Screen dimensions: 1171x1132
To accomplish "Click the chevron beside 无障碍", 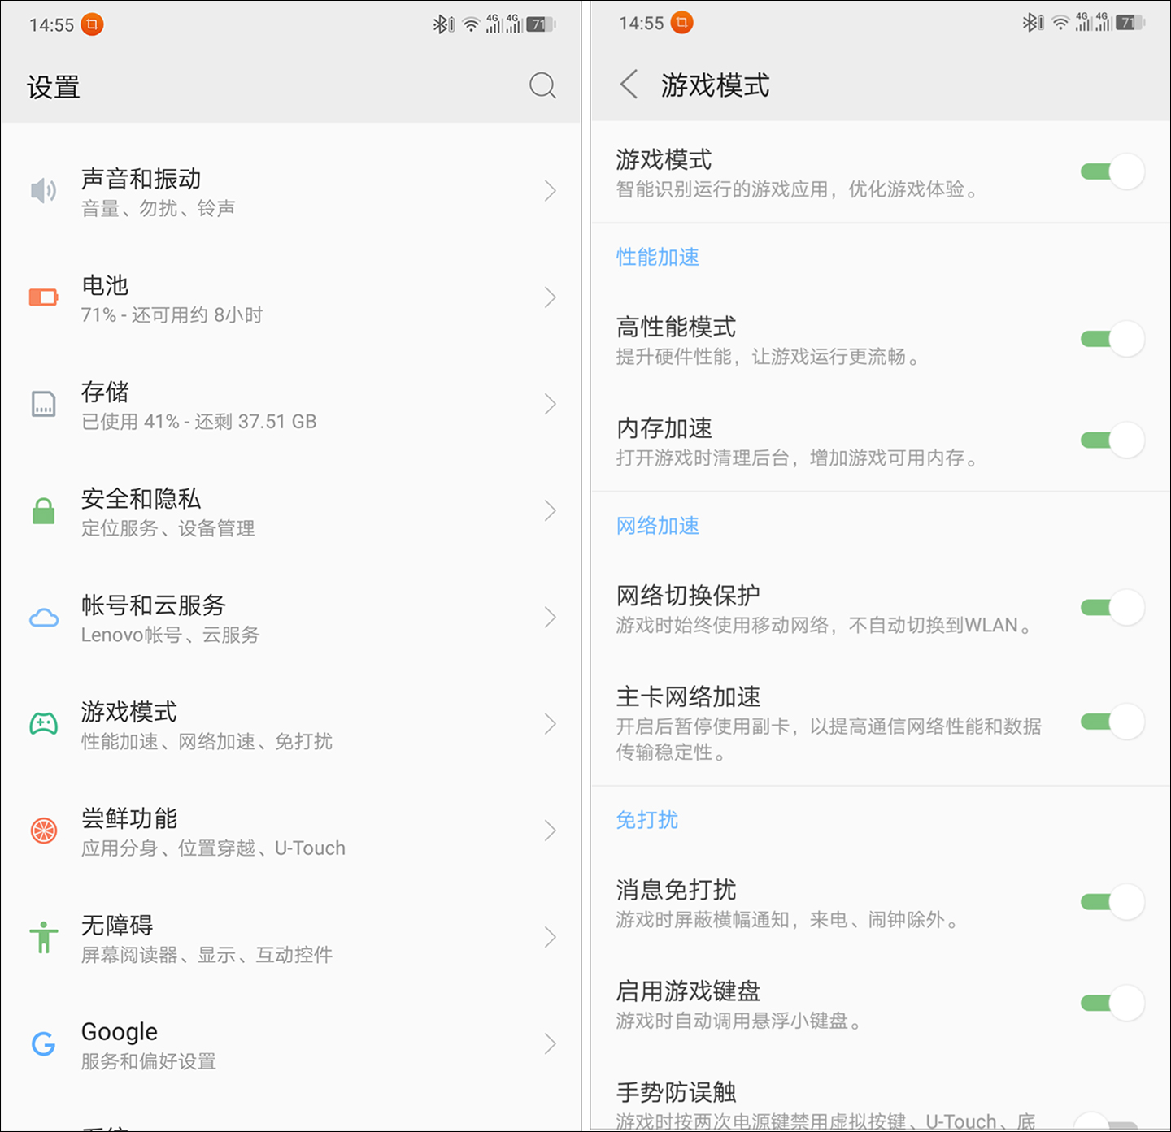I will pos(551,937).
